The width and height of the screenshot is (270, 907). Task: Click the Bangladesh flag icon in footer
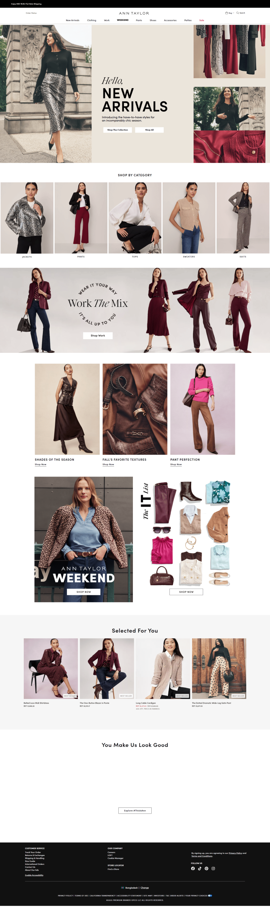tap(123, 888)
